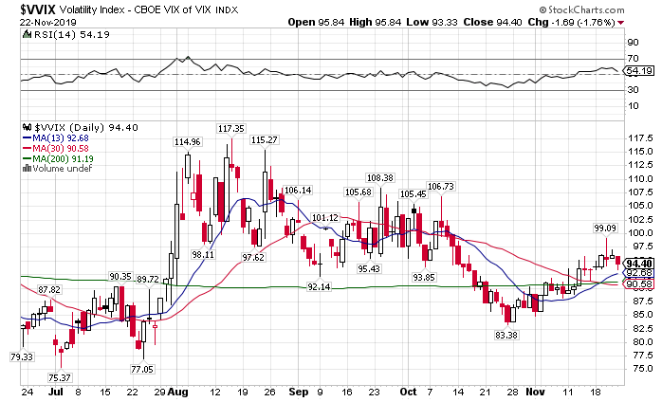Click the RSI 70 overbought axis label
The image size is (662, 402).
coord(634,58)
